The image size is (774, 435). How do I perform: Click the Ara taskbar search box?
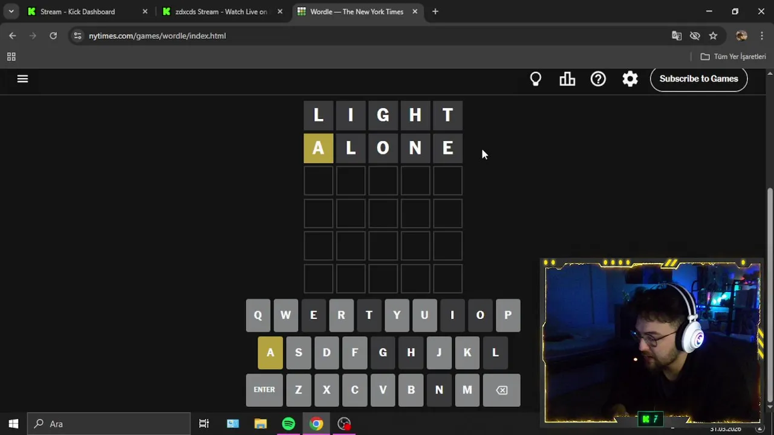click(x=109, y=424)
